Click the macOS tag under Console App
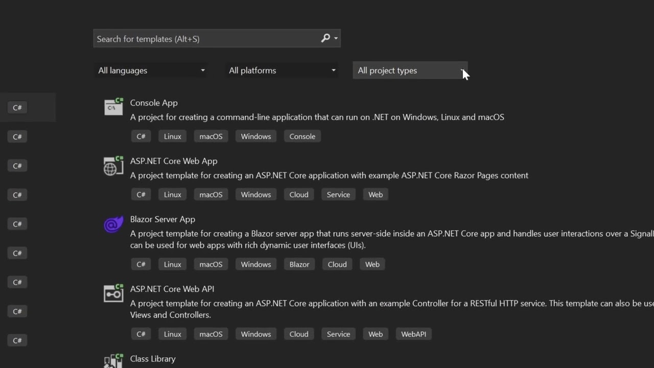The height and width of the screenshot is (368, 654). (x=211, y=136)
